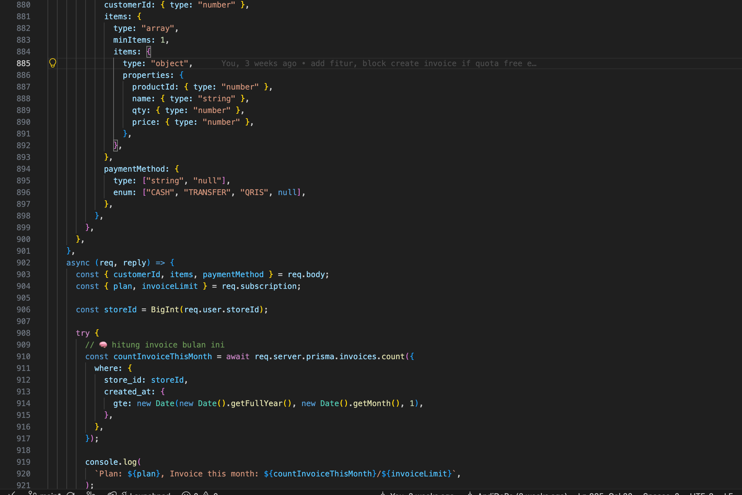Click the 'paymentMethod' key on line 894
742x495 pixels.
pyautogui.click(x=134, y=169)
